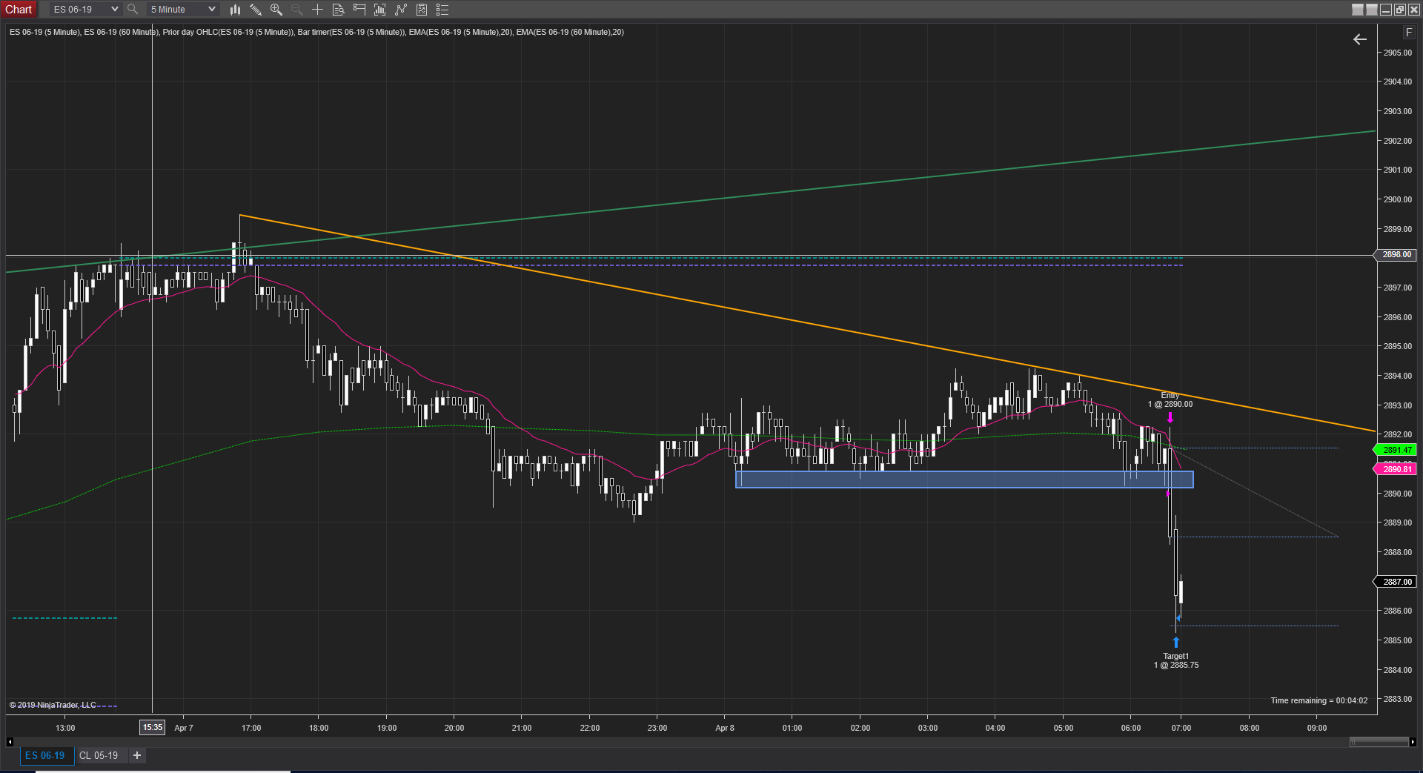The image size is (1423, 773).
Task: Click the horizontal scrollbar left arrow
Action: pos(10,742)
